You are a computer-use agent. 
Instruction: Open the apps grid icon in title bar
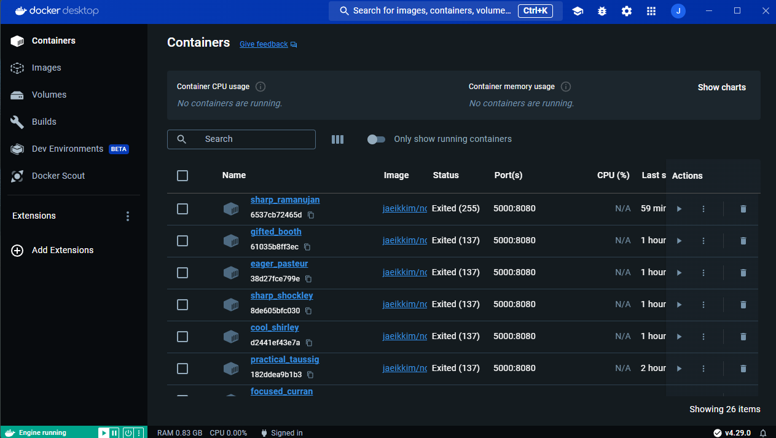coord(651,11)
